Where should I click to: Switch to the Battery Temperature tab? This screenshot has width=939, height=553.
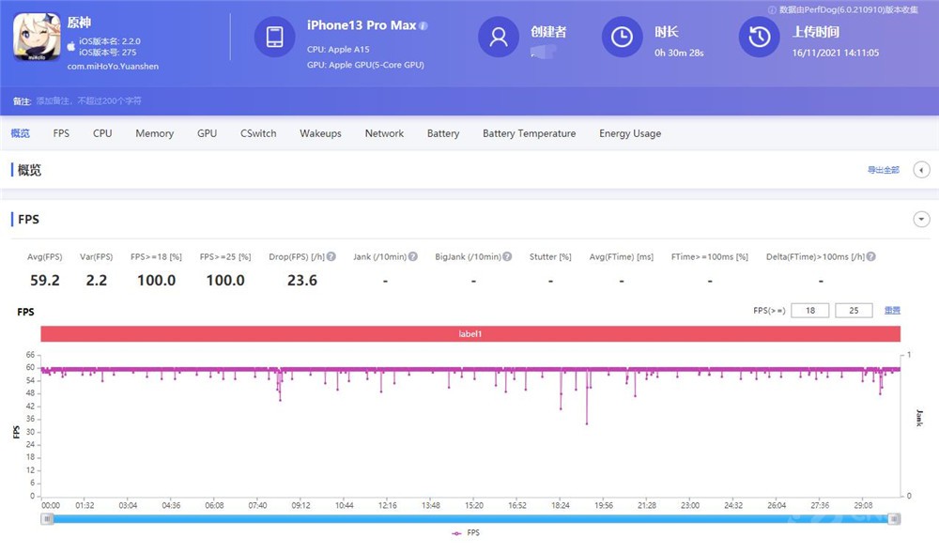click(530, 133)
